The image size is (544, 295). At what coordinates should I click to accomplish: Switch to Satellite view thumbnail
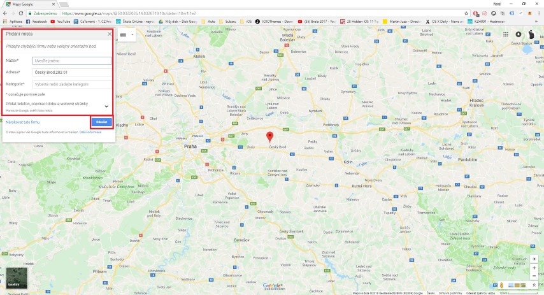point(17,278)
